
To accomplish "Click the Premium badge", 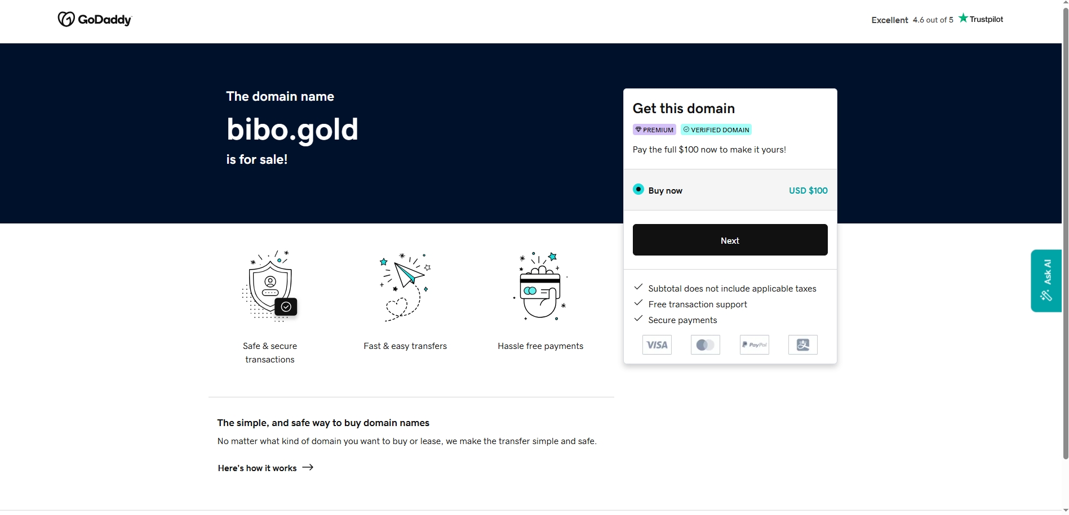I will 654,130.
